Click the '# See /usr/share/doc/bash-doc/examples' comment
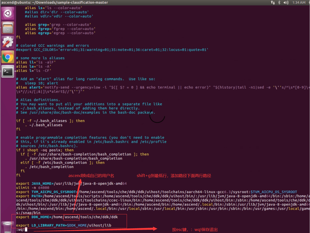Image resolution: width=310 pixels, height=233 pixels. pos(86,112)
